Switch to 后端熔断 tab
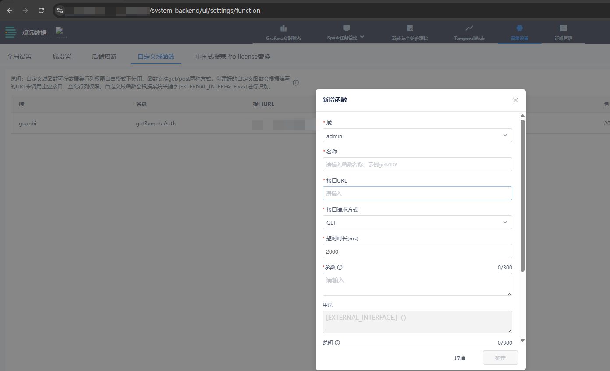 click(104, 57)
